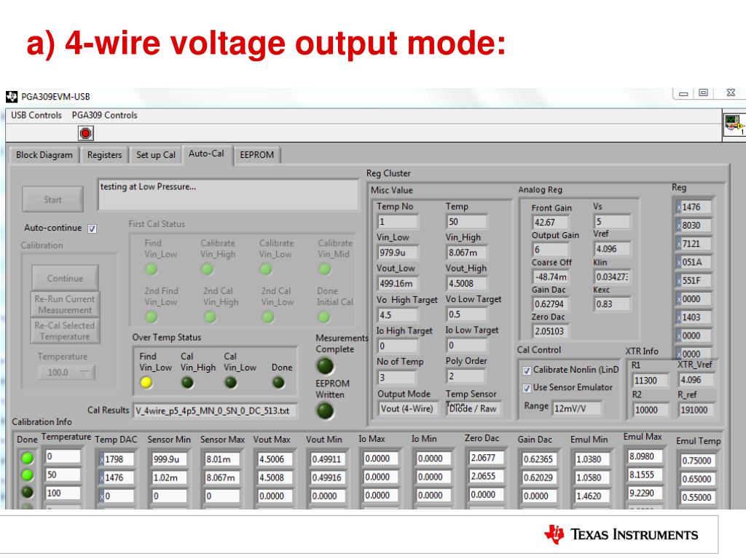Click the Start button
The image size is (746, 559).
click(x=52, y=199)
